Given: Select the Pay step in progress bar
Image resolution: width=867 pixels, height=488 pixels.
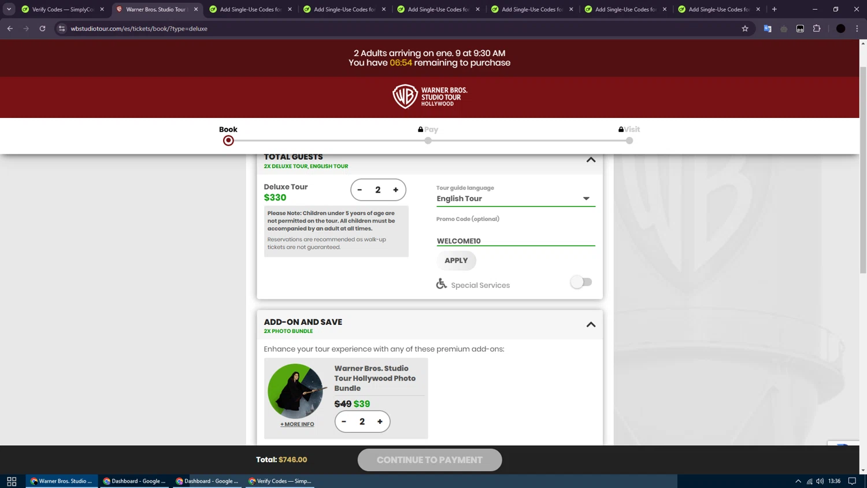Looking at the screenshot, I should pos(428,141).
